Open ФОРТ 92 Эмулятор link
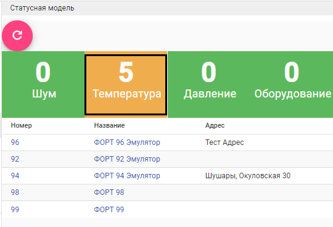333x227 pixels. pyautogui.click(x=127, y=159)
